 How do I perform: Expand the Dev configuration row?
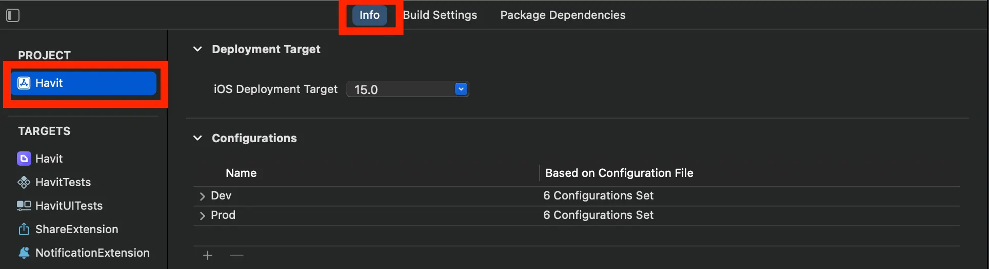pyautogui.click(x=202, y=196)
